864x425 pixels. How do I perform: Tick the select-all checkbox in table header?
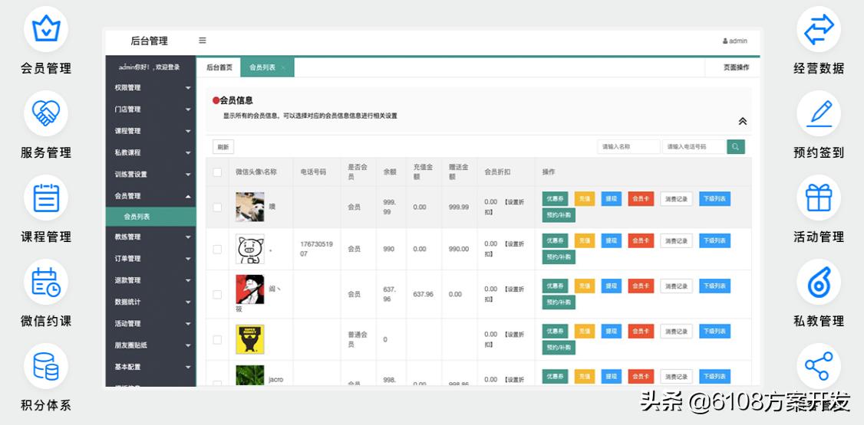click(x=218, y=172)
